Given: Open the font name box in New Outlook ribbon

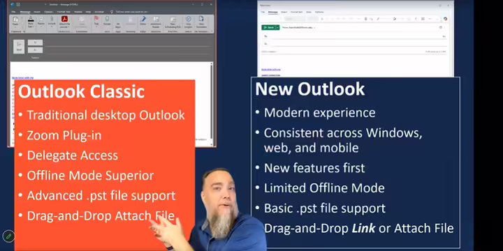Looking at the screenshot, I should (x=295, y=19).
